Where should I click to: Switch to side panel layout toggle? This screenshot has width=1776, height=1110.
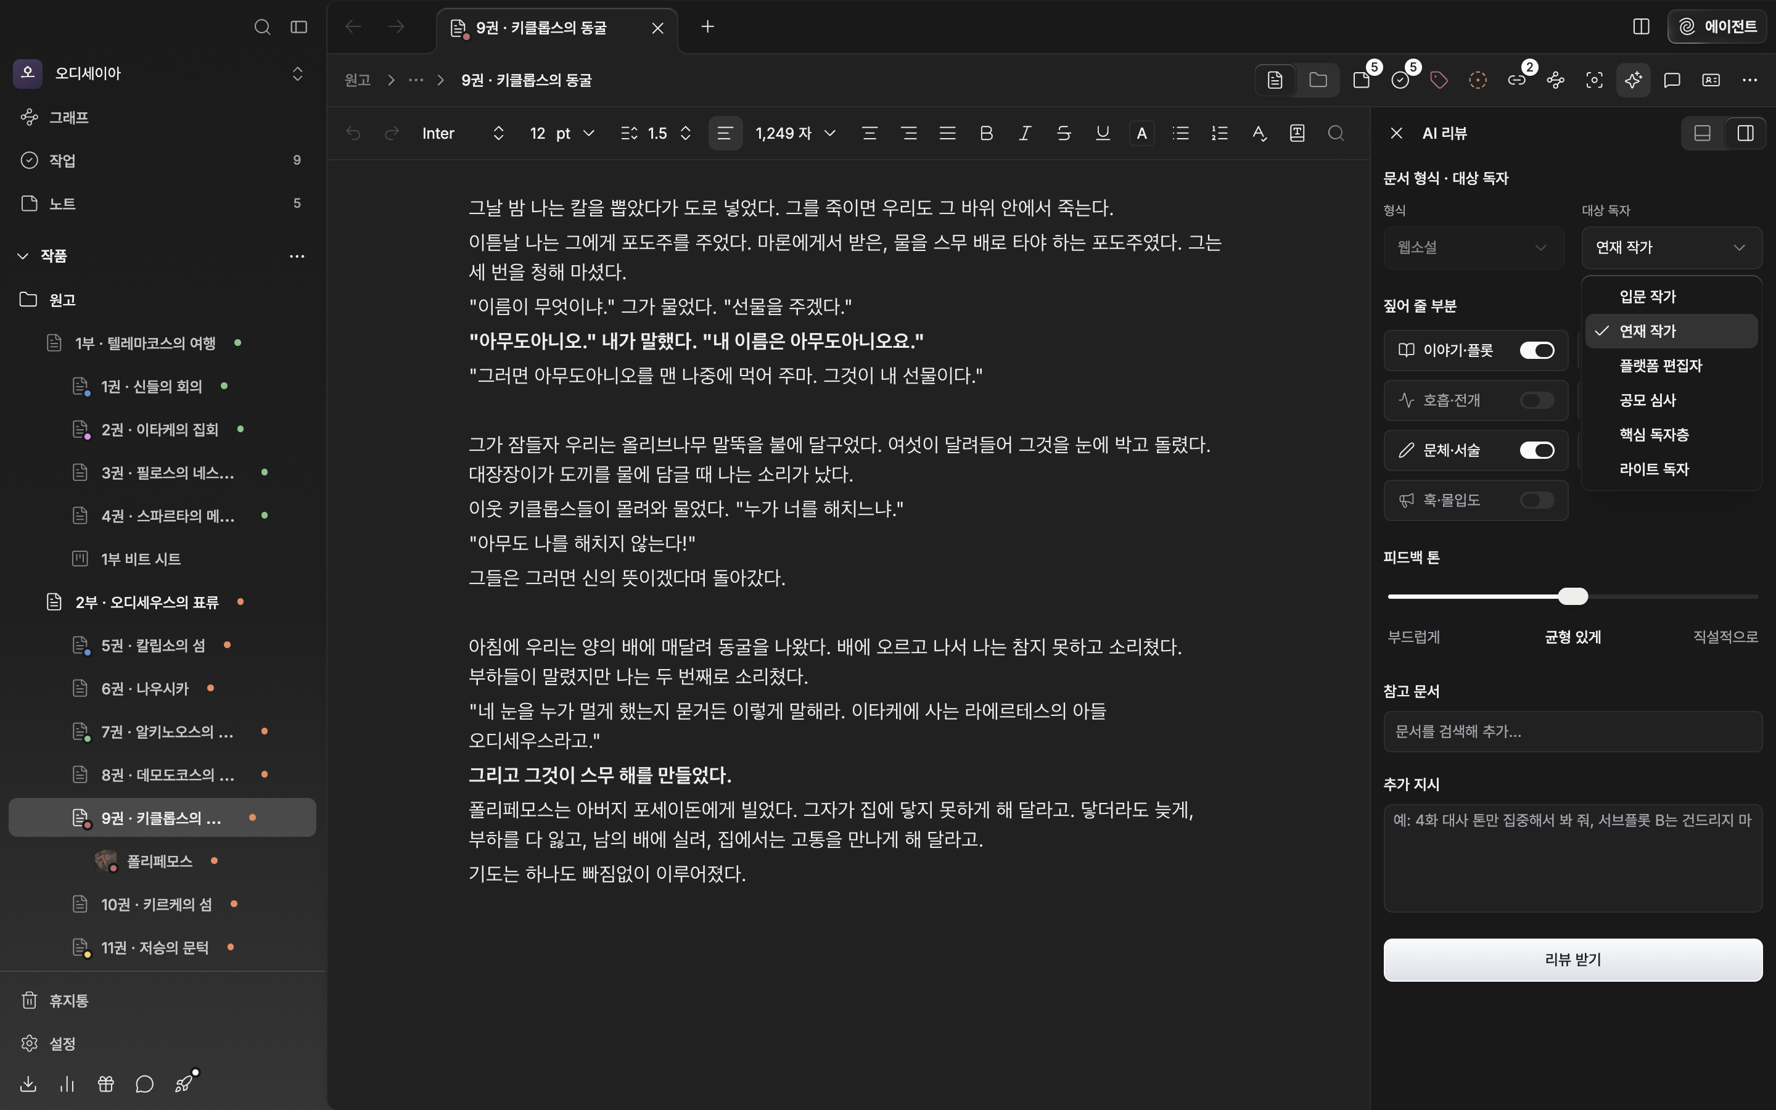coord(1745,133)
